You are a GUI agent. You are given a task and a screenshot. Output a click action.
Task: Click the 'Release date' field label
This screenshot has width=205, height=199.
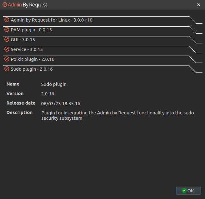tap(21, 103)
